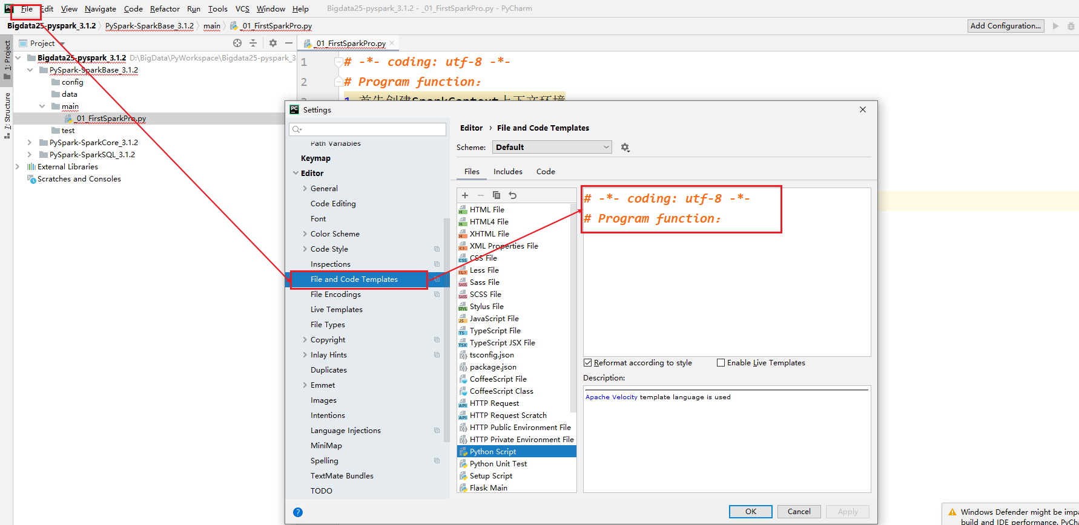
Task: Expand External Libraries node
Action: (18, 167)
